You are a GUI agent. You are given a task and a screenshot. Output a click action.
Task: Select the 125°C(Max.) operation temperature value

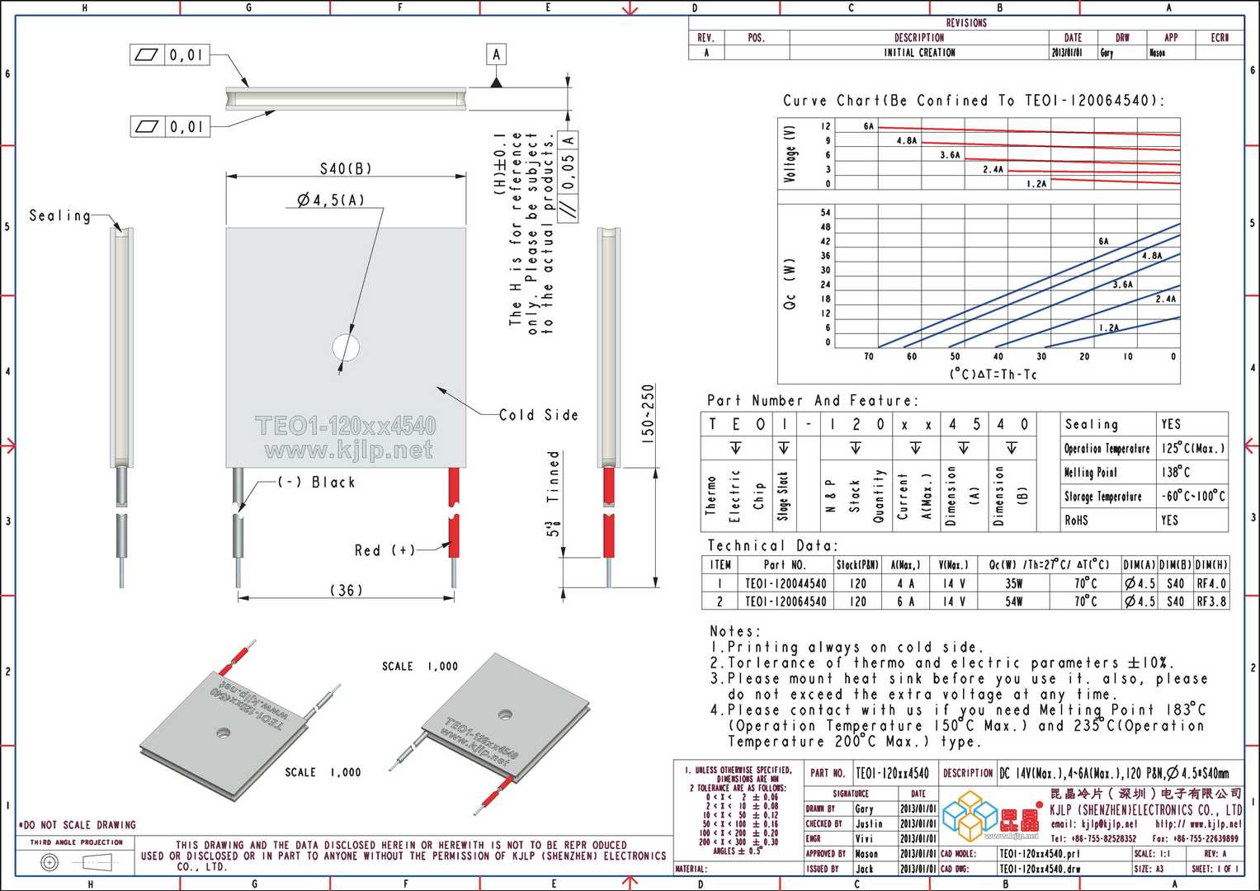point(1192,448)
